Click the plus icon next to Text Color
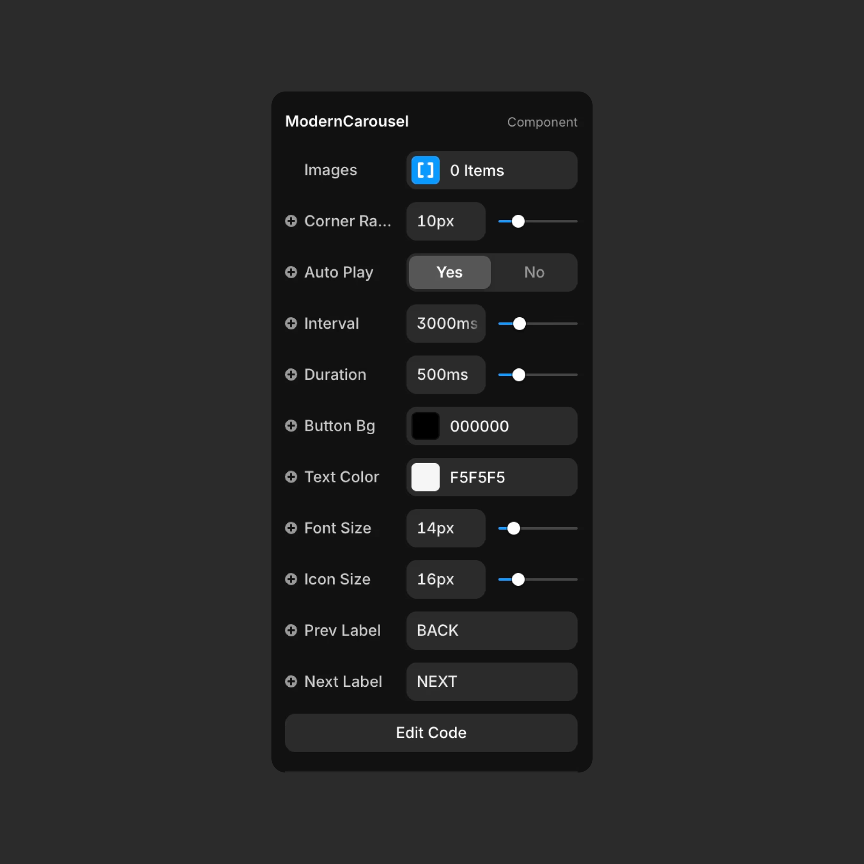This screenshot has height=864, width=864. coord(291,477)
